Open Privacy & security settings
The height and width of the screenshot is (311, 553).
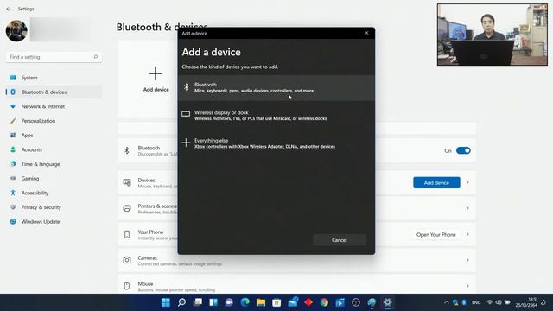pyautogui.click(x=54, y=207)
